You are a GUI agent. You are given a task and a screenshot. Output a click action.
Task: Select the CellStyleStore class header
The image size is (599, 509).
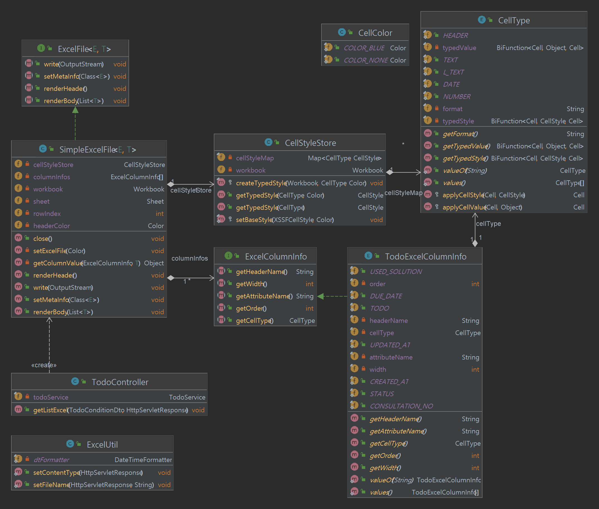click(x=310, y=143)
